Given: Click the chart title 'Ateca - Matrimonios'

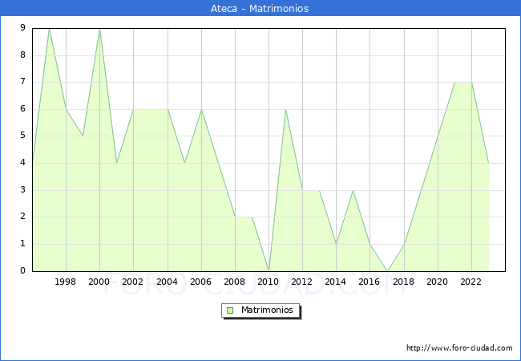Looking at the screenshot, I should 260,8.
